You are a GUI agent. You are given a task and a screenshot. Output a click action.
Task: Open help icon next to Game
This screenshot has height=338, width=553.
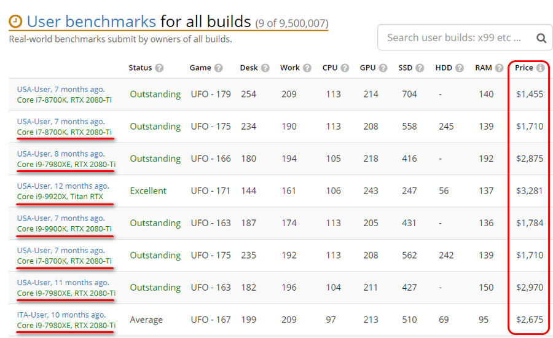pos(219,68)
